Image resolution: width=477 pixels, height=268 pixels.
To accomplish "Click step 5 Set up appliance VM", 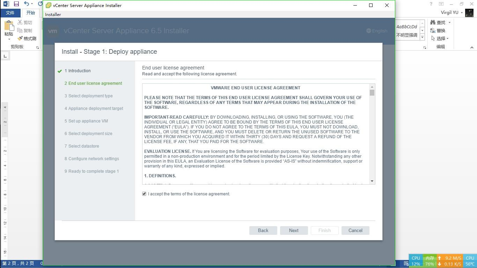I will coord(86,121).
